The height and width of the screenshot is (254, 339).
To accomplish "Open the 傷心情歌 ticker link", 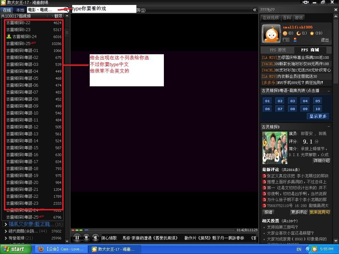I will coord(109,238).
